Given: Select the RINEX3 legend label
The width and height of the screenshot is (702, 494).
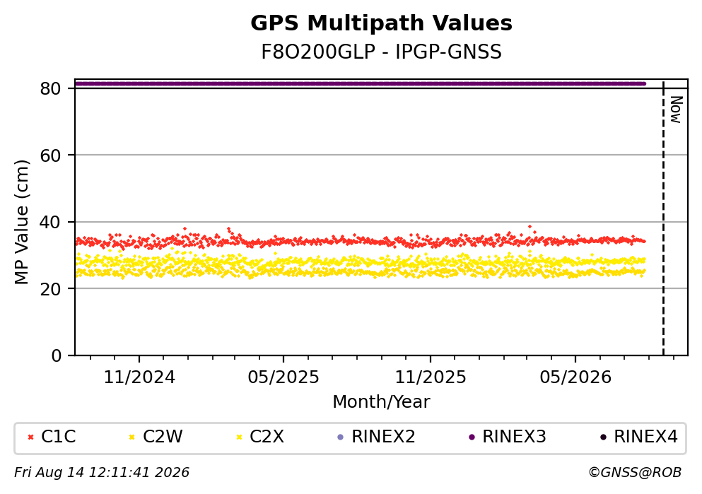Looking at the screenshot, I should [514, 437].
